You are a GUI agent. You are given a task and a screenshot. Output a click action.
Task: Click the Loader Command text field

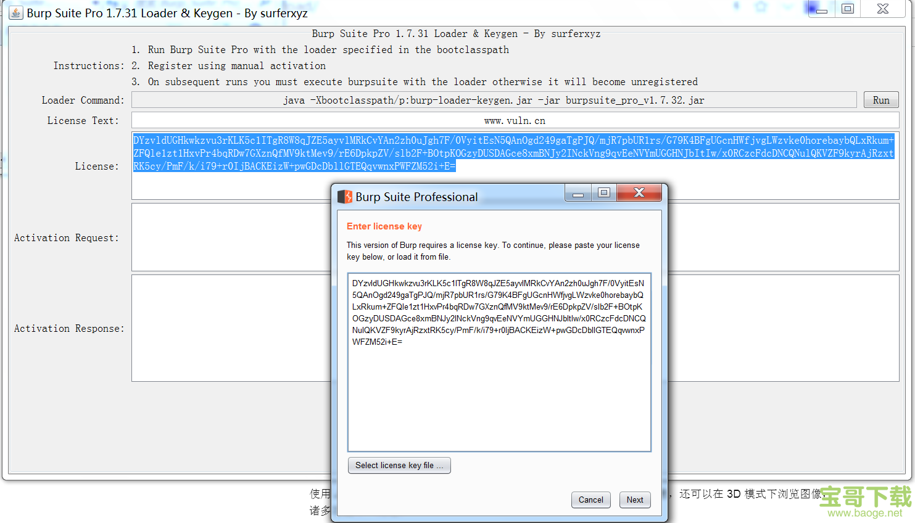click(494, 100)
